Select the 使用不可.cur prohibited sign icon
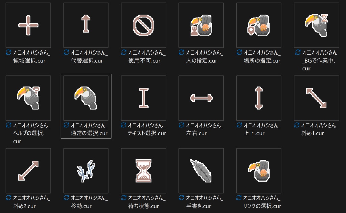This screenshot has height=213, width=346. 143,25
